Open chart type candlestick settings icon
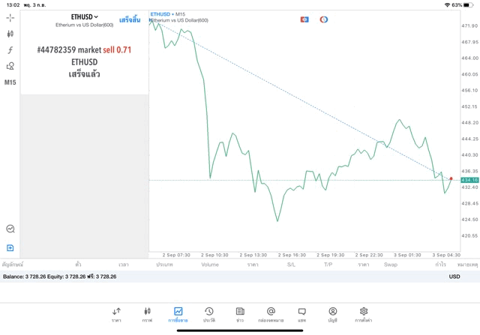 (10, 34)
